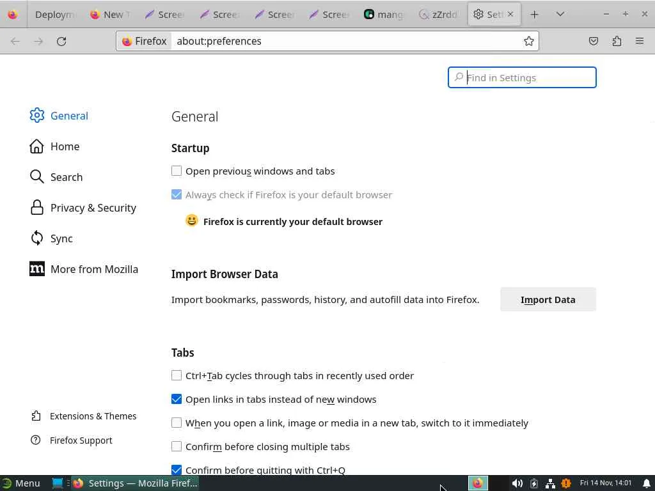Toggle Always check if Firefox is default browser
This screenshot has width=655, height=491.
click(x=177, y=194)
